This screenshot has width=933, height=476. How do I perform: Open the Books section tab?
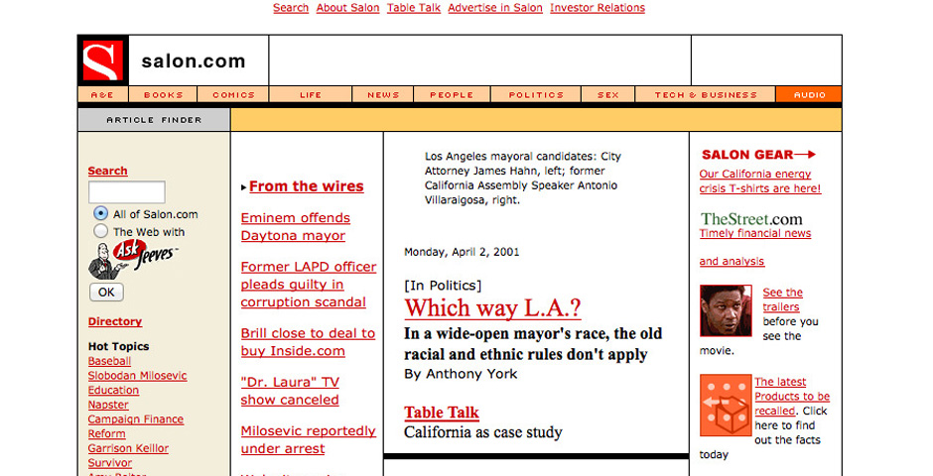tap(163, 94)
